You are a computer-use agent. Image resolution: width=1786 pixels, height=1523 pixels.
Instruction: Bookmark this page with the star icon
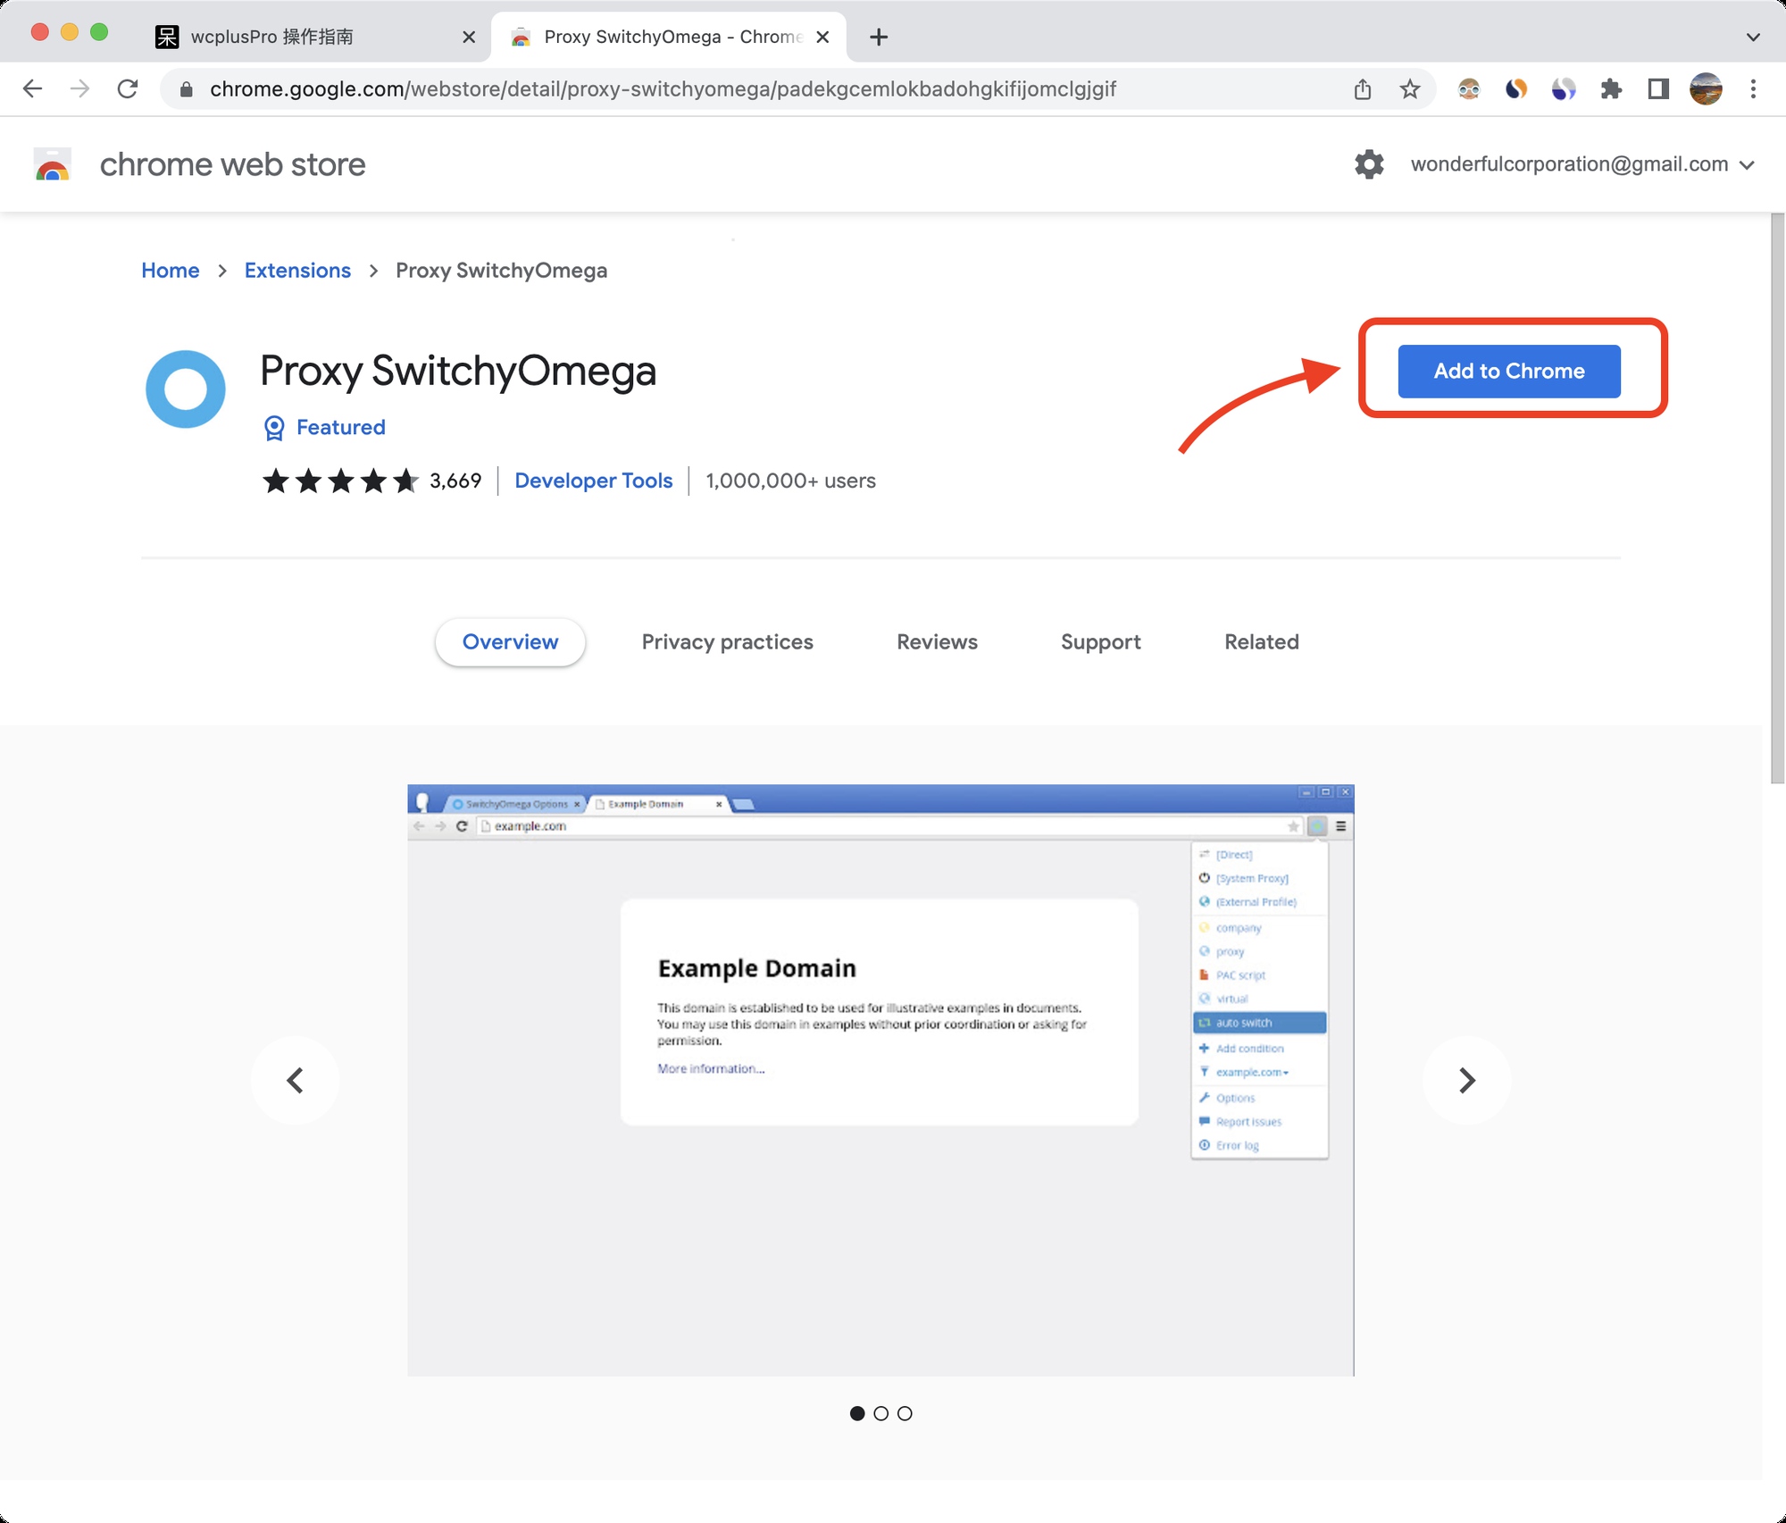click(x=1410, y=89)
